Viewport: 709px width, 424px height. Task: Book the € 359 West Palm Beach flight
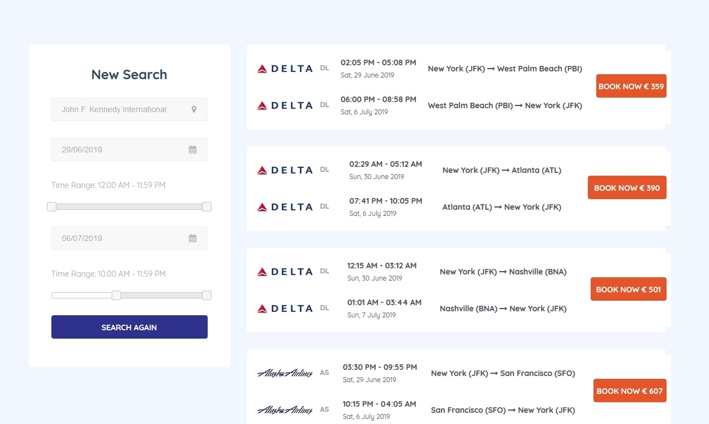(x=631, y=86)
